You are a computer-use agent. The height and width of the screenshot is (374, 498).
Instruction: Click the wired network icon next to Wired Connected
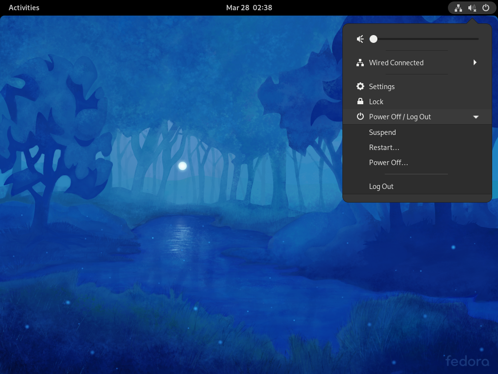coord(360,62)
